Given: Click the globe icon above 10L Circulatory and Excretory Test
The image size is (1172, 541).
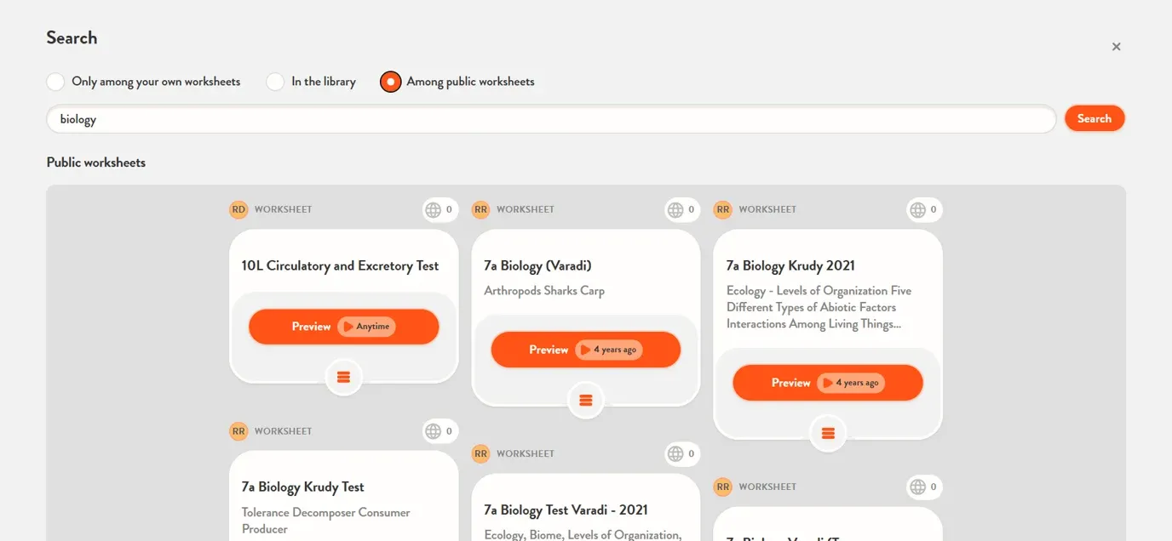Looking at the screenshot, I should [x=434, y=209].
